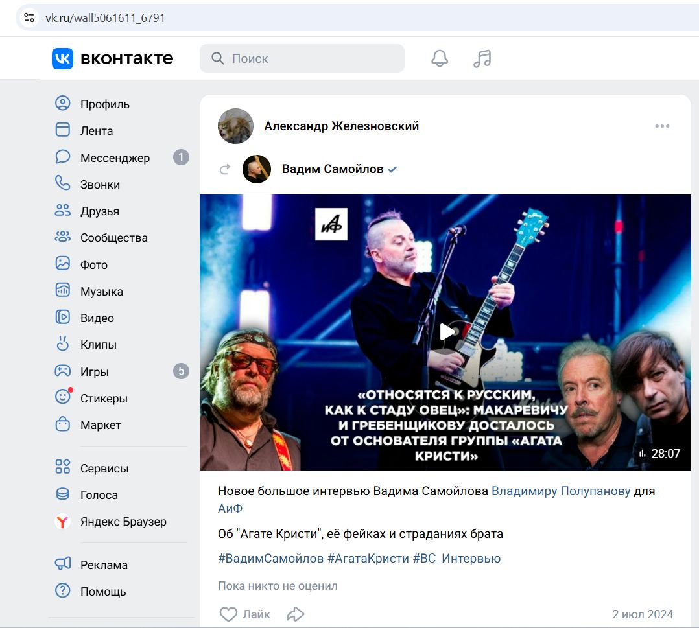Click the Маркет bag icon

point(63,424)
